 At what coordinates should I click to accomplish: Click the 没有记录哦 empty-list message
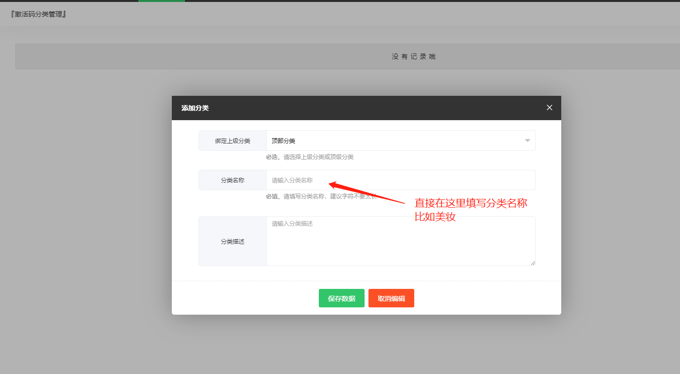pyautogui.click(x=414, y=56)
